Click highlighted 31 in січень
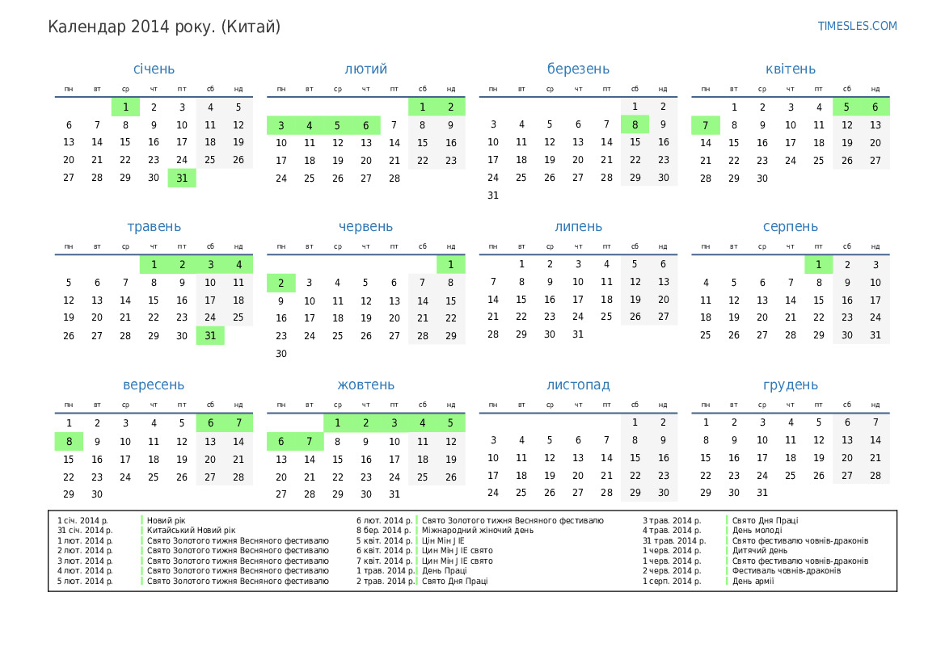Image resolution: width=945 pixels, height=668 pixels. click(182, 178)
